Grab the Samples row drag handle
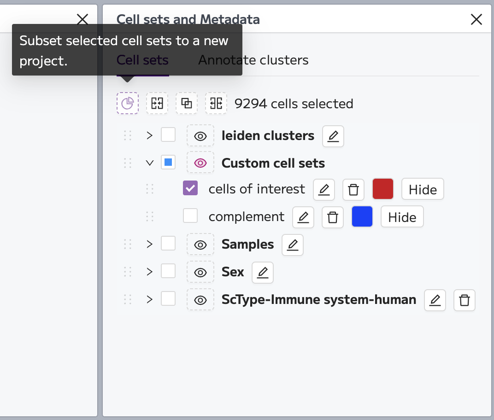Image resolution: width=494 pixels, height=420 pixels. (128, 244)
